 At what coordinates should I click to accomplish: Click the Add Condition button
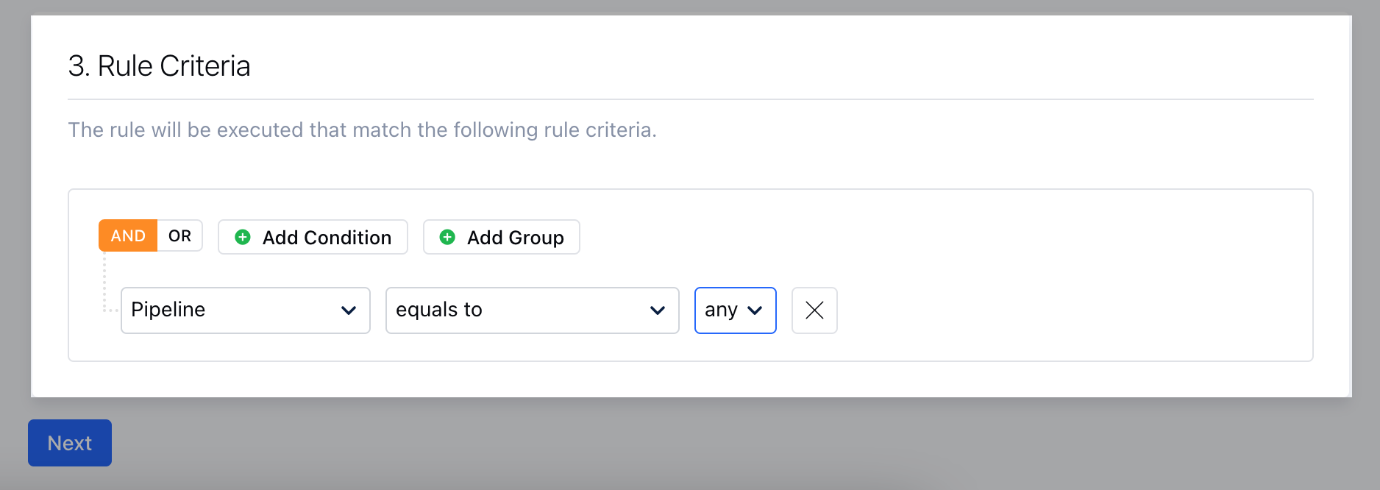click(x=313, y=237)
